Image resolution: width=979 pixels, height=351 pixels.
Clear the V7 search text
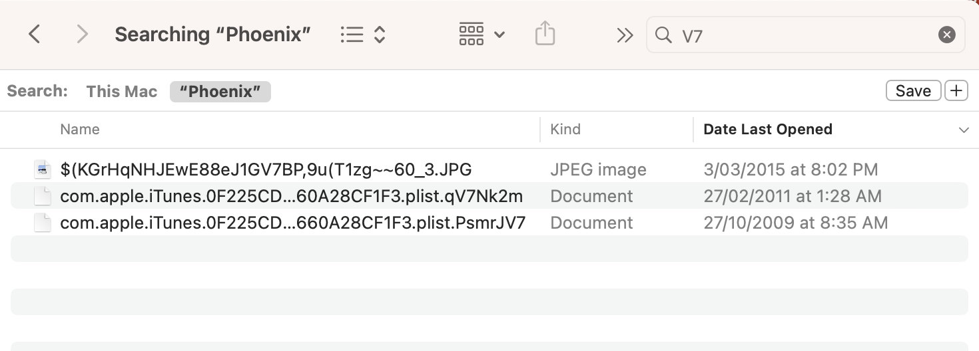point(946,35)
